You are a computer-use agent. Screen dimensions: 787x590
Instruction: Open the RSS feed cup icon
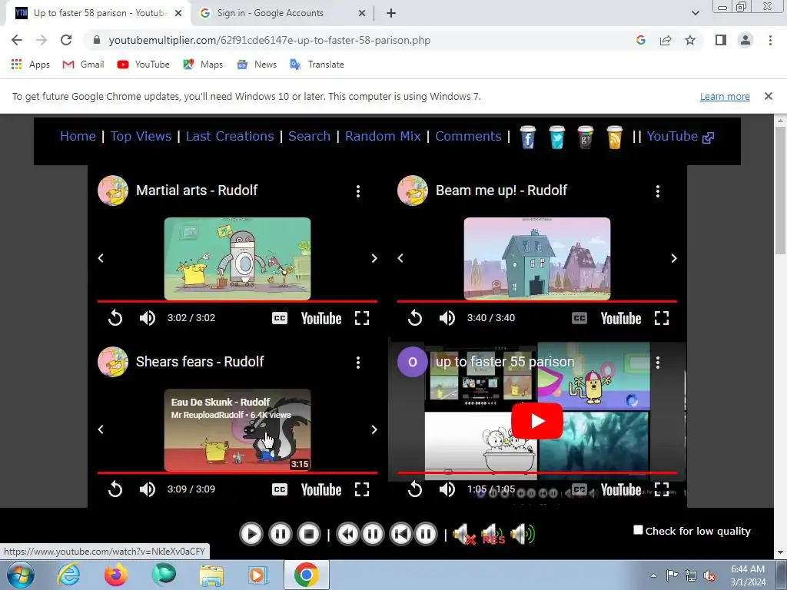point(614,137)
